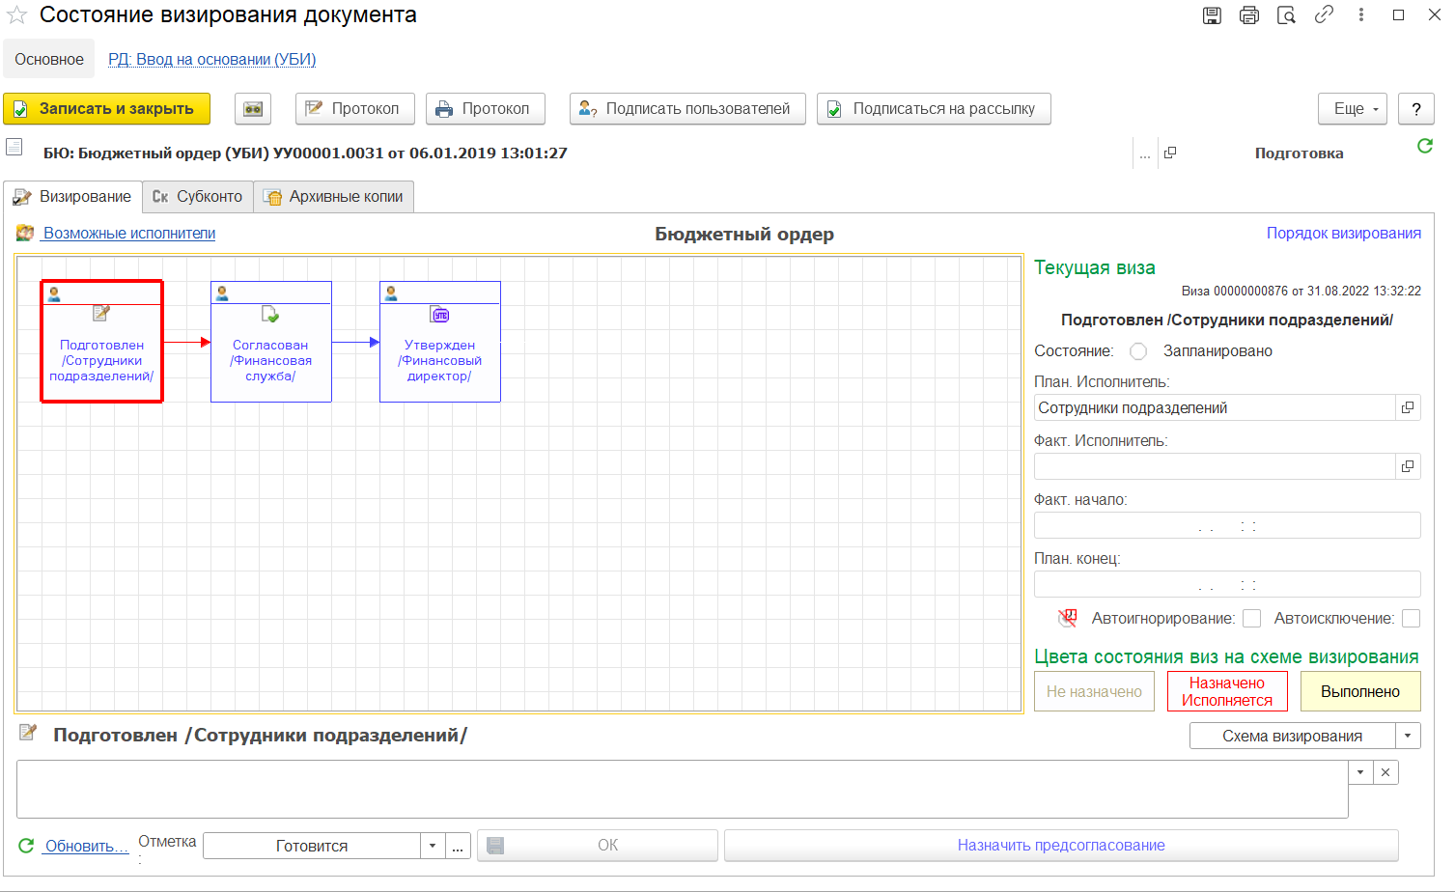1455x892 pixels.
Task: Click Назначено Исполняется red legend swatch
Action: [1227, 691]
